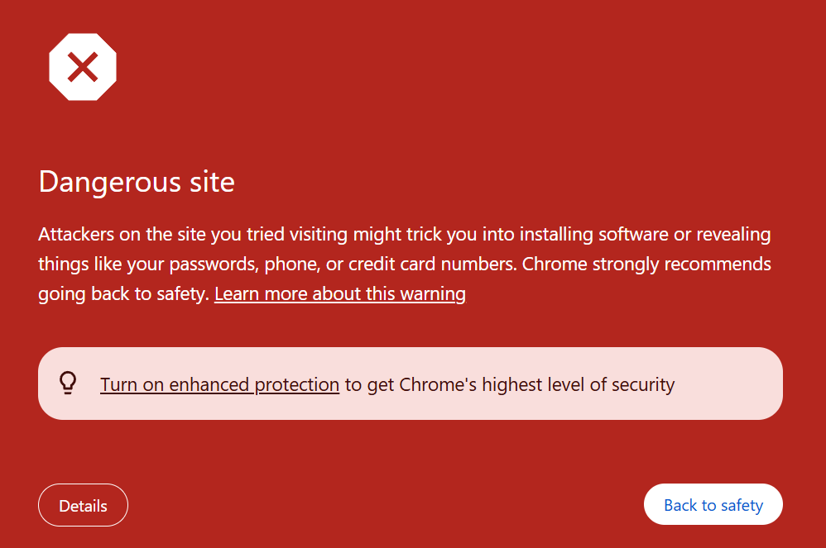The height and width of the screenshot is (548, 826).
Task: Turn on enhanced protection link
Action: coord(219,384)
